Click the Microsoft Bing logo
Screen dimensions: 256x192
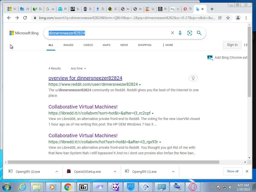click(x=24, y=33)
